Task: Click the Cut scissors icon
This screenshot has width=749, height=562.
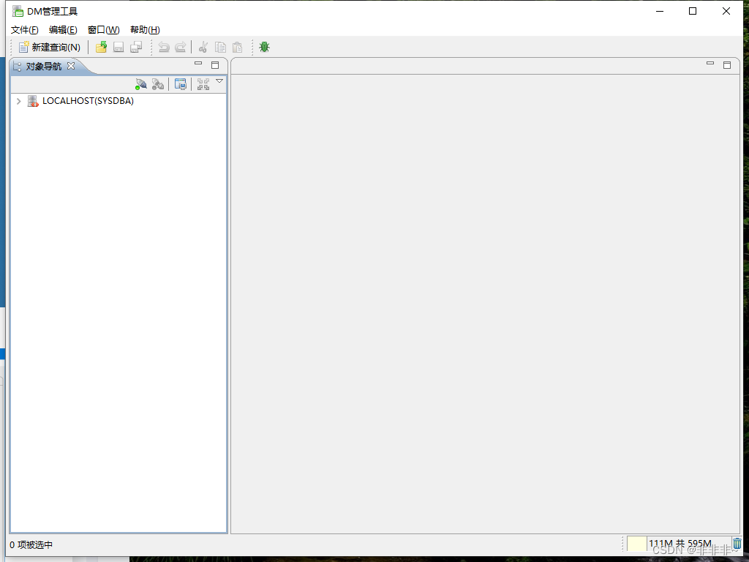Action: pos(203,47)
